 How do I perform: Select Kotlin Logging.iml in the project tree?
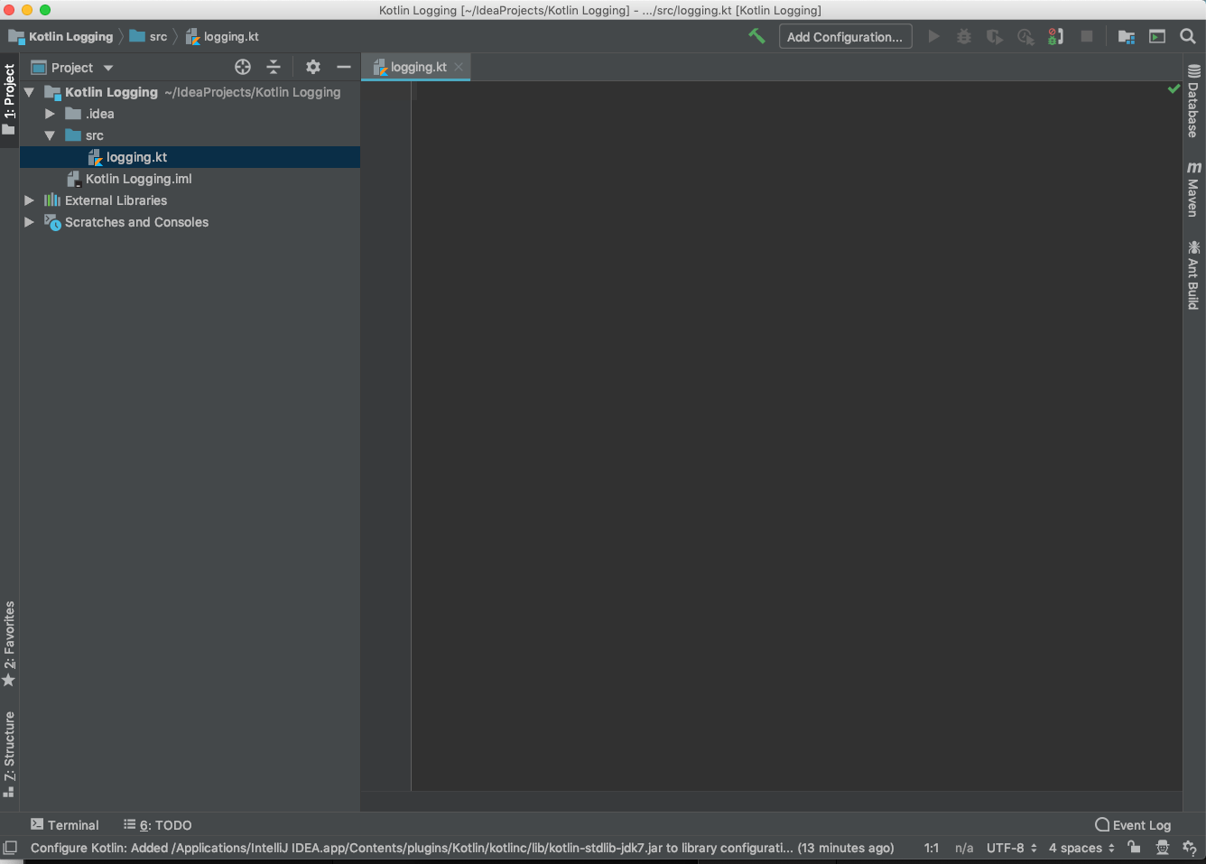[x=138, y=179]
